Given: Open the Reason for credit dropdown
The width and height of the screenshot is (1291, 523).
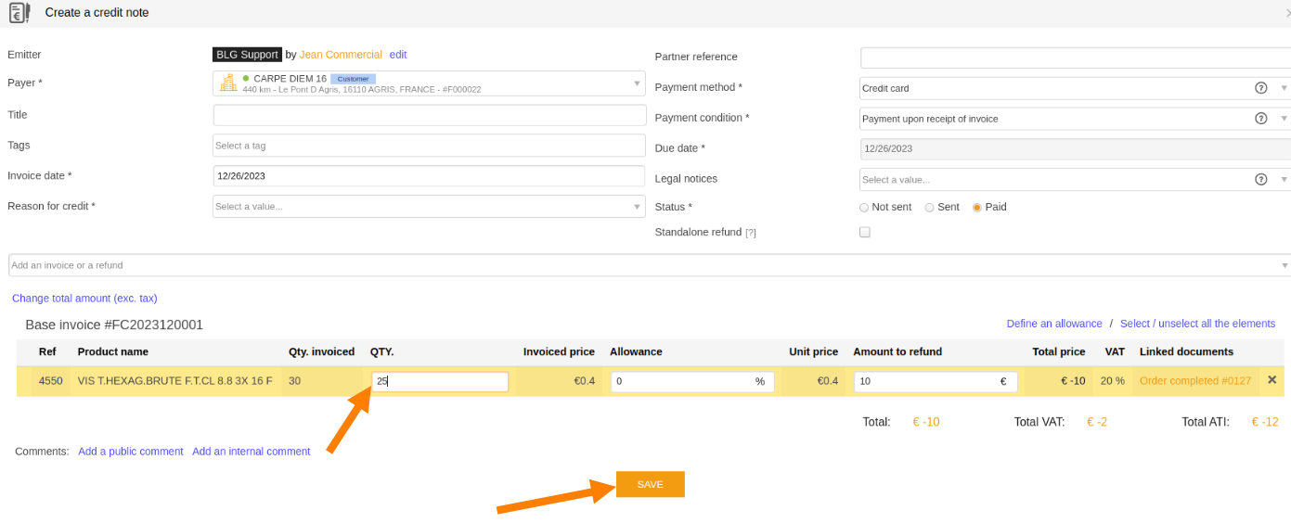Looking at the screenshot, I should coord(429,207).
